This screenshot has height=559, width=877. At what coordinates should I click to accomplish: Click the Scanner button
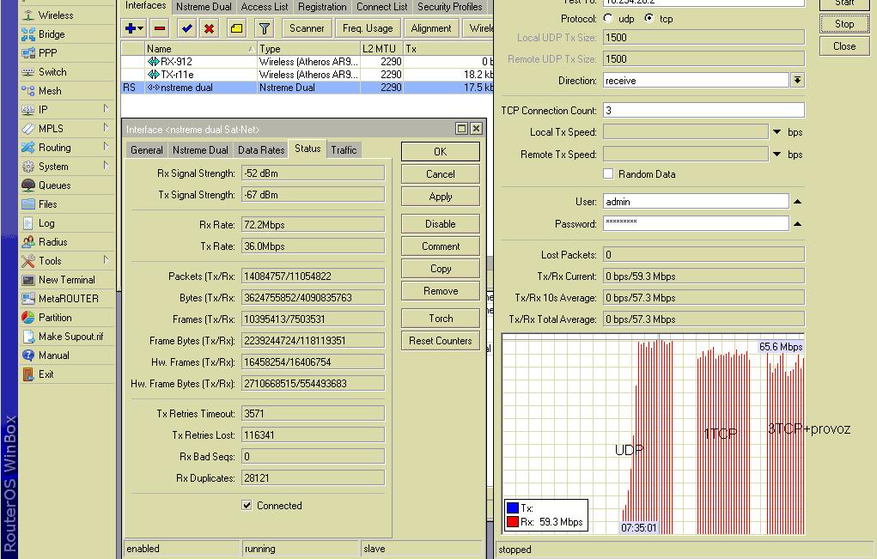click(307, 28)
